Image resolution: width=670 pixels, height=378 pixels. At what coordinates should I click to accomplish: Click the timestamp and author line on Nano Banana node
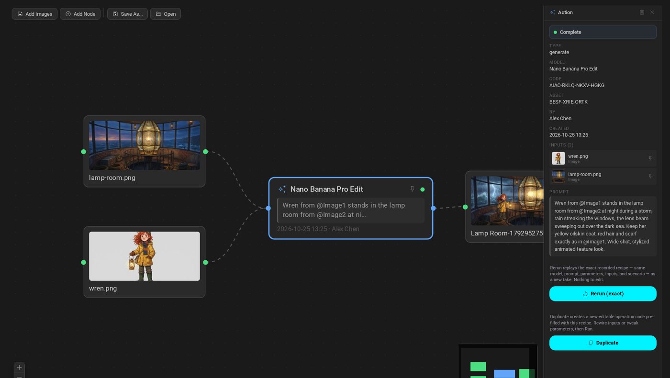(x=318, y=229)
